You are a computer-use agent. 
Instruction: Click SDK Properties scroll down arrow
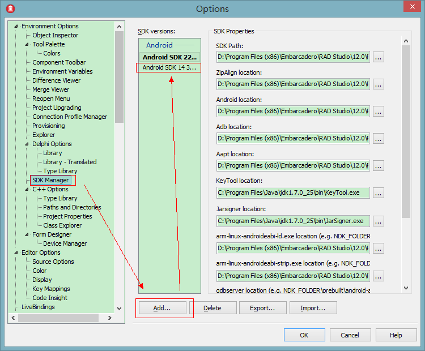(x=406, y=288)
